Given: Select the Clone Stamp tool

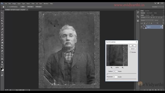Looking at the screenshot, I should tap(2, 34).
